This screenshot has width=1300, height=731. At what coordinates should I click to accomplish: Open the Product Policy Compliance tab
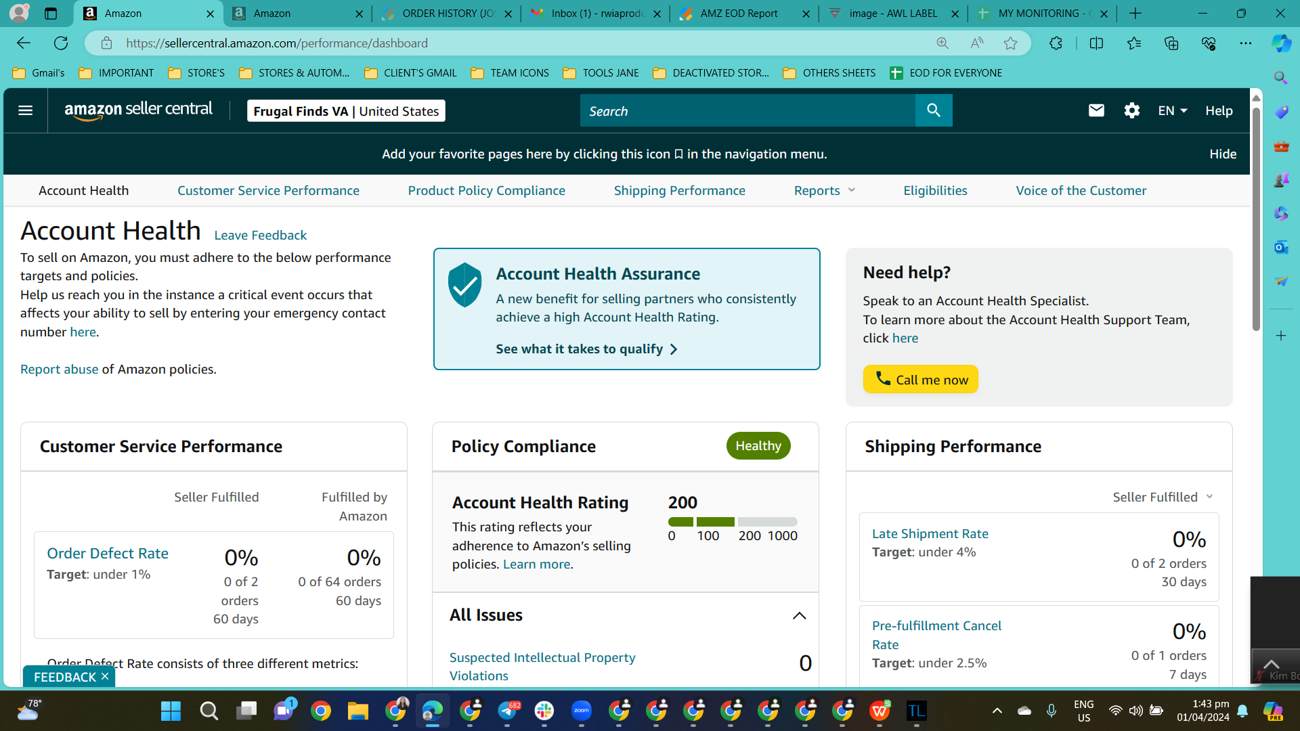(486, 191)
